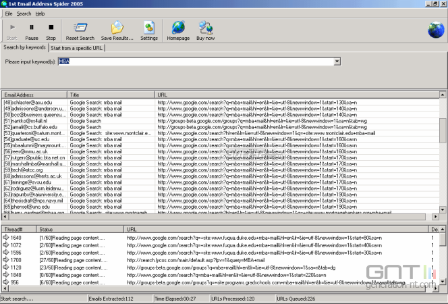Click Time Elapsed:00:27 in status bar
448x304 pixels.
175,299
